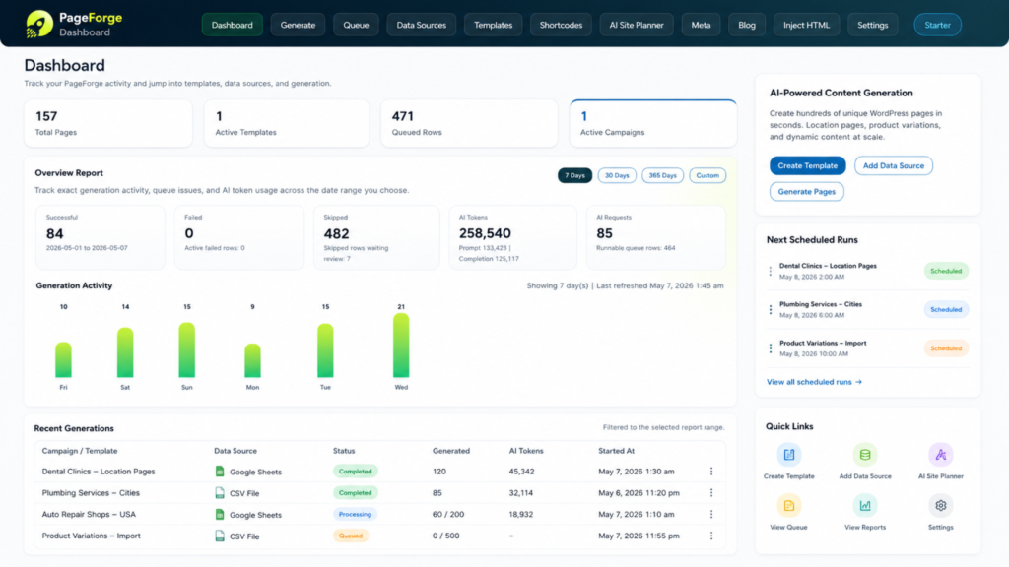Switch to the Shortcodes tab

tap(561, 25)
